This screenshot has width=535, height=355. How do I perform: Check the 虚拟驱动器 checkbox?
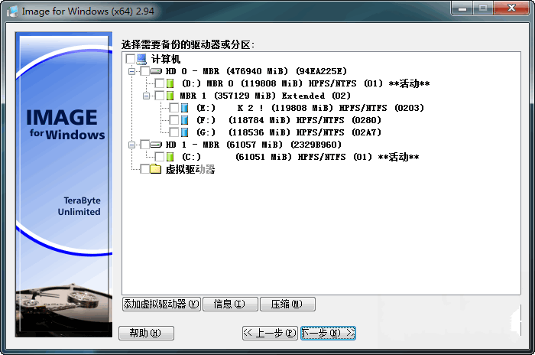coord(145,169)
